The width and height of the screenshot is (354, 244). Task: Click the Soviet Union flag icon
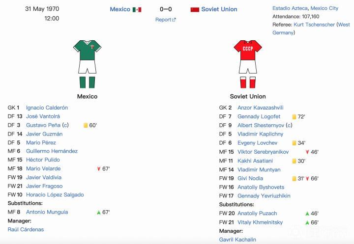pyautogui.click(x=195, y=9)
